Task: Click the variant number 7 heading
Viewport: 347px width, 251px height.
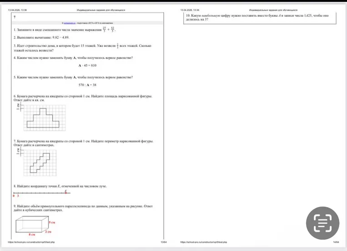Action: pyautogui.click(x=15, y=16)
